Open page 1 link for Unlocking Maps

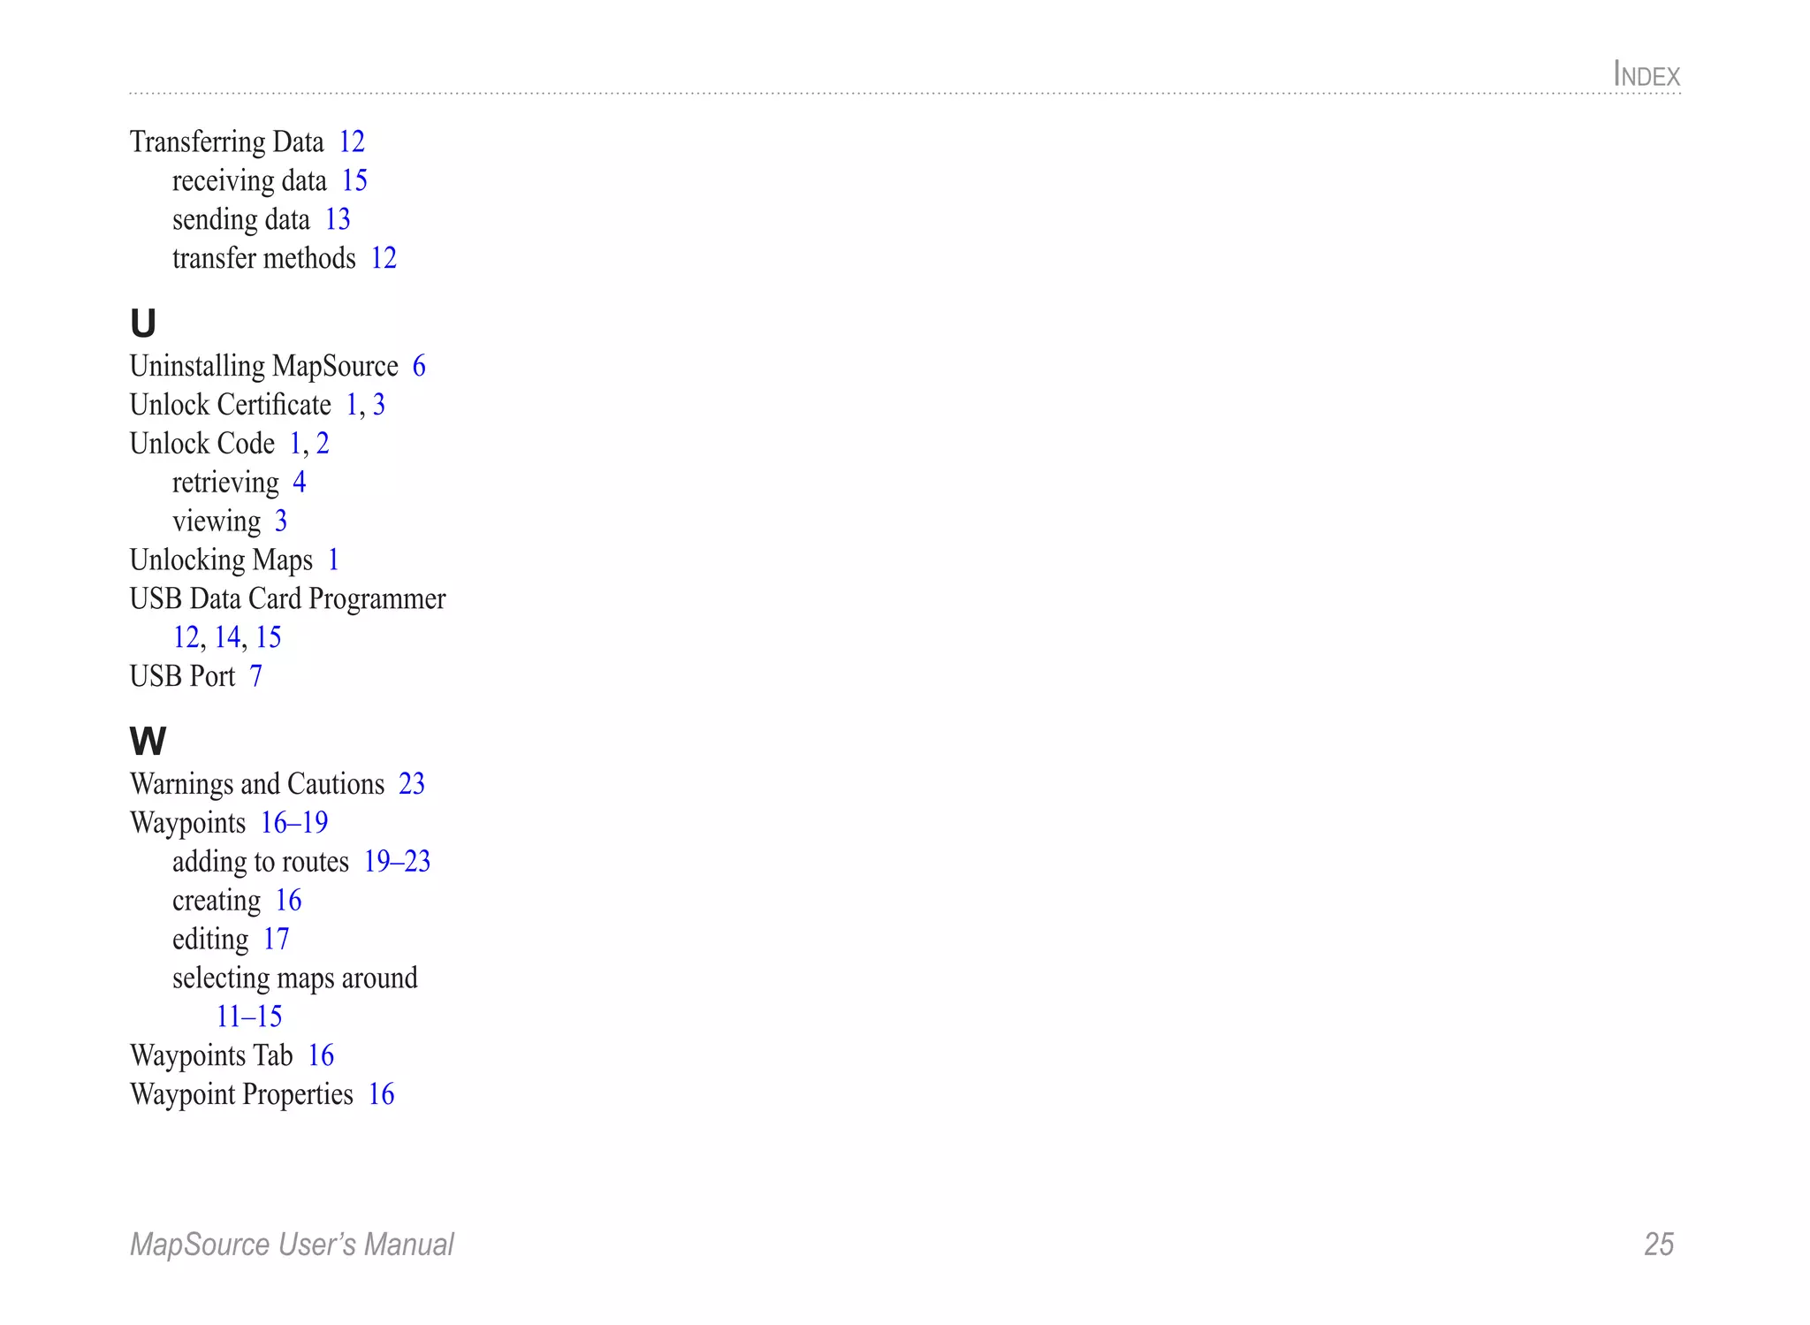[x=333, y=560]
